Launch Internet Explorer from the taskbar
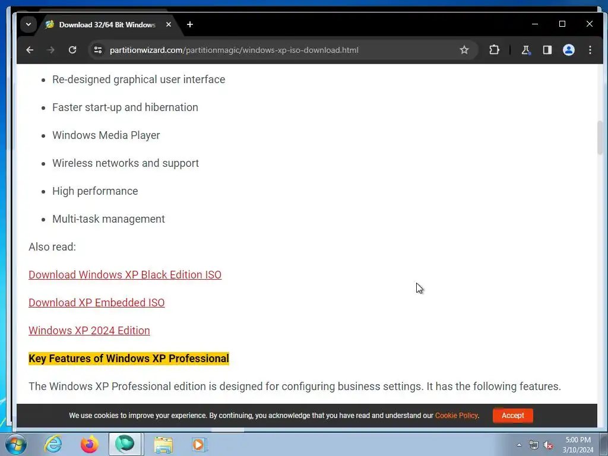Viewport: 608px width, 456px height. click(53, 444)
